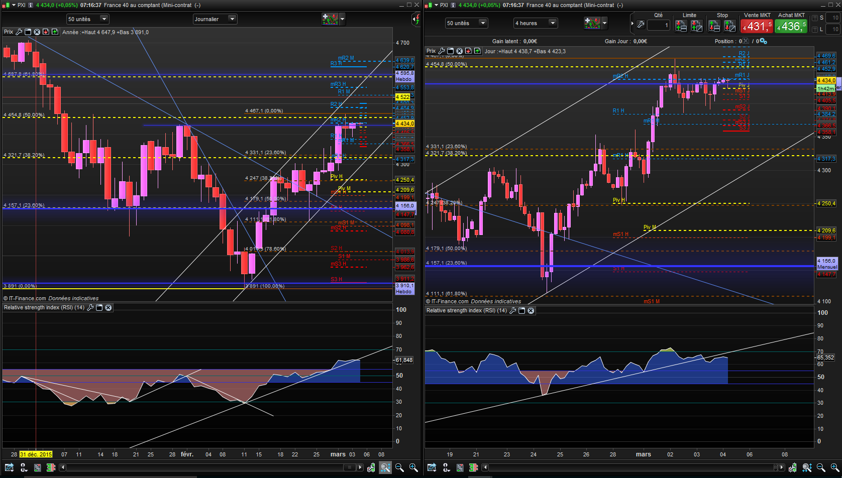Click first Limite order icon
The image size is (842, 478).
[x=681, y=26]
